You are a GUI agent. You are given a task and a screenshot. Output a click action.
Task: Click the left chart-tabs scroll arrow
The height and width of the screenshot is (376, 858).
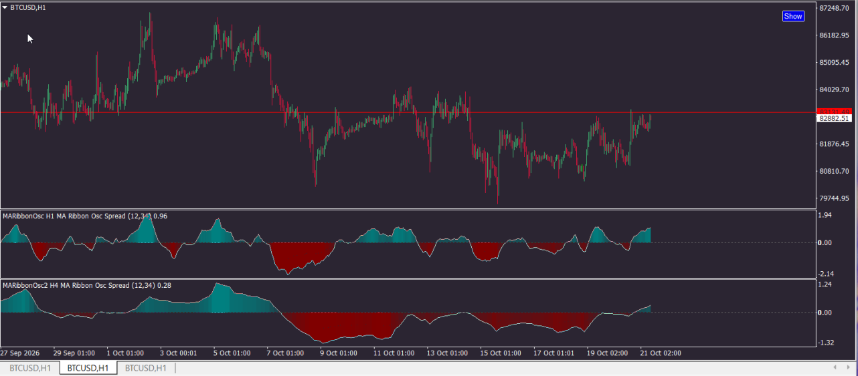click(835, 367)
